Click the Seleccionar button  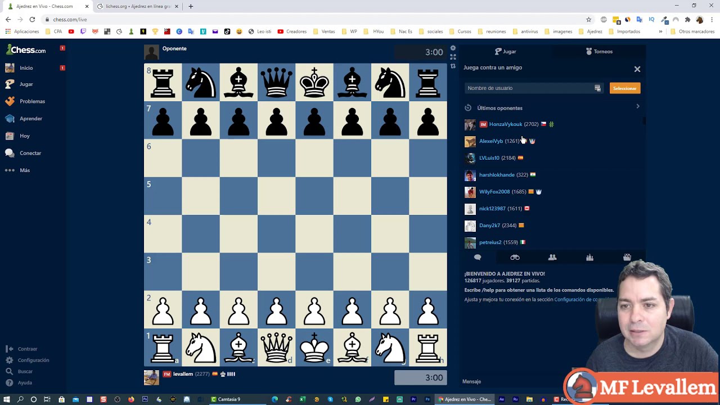coord(624,88)
